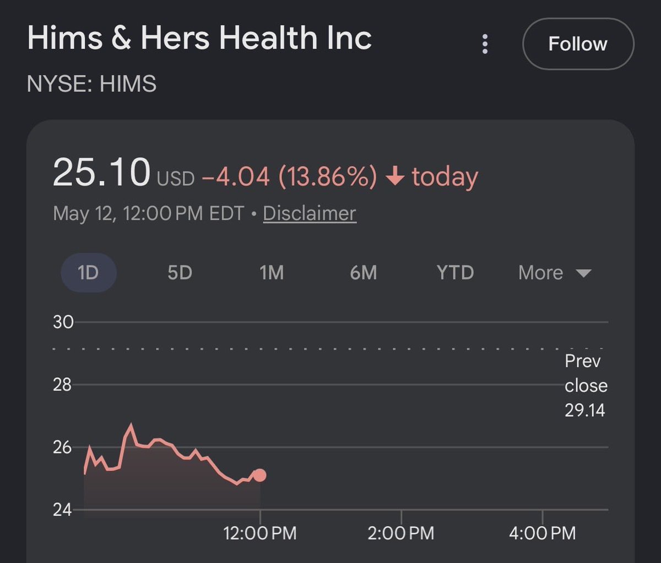Click the 4:00 PM axis marker
Screen dimensions: 661x563
543,533
